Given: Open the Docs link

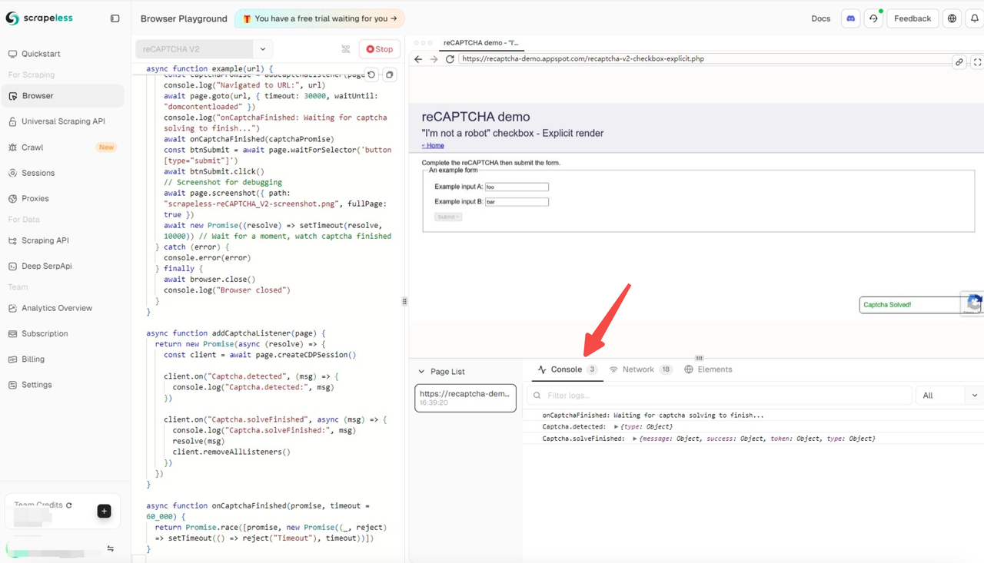Looking at the screenshot, I should tap(821, 18).
